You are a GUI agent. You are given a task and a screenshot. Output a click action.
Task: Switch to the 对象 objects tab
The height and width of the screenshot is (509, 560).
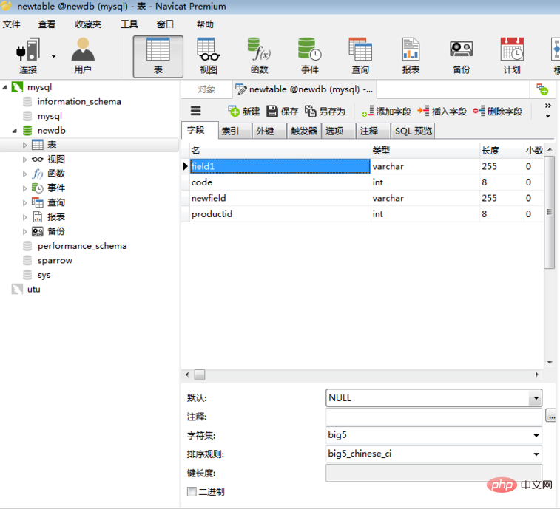click(x=206, y=89)
